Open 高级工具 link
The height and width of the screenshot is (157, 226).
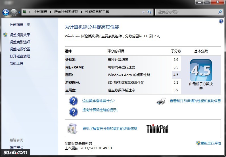pyautogui.click(x=16, y=63)
